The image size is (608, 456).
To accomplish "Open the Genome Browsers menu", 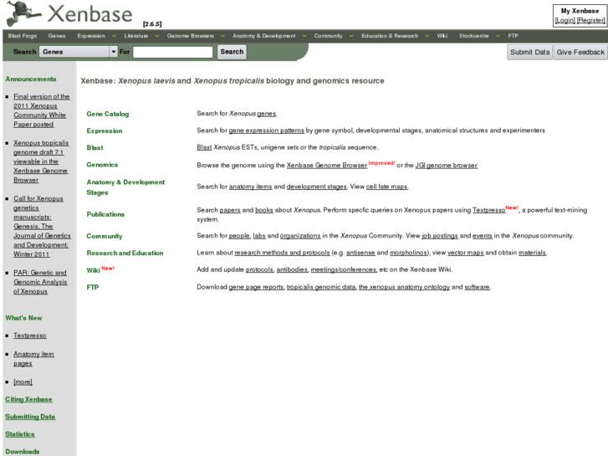I will (x=191, y=36).
